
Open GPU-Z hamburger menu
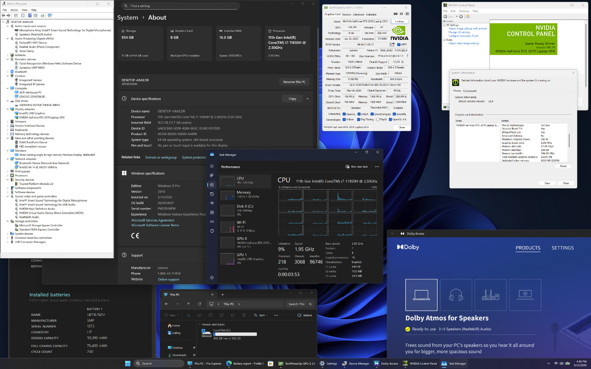pyautogui.click(x=407, y=14)
